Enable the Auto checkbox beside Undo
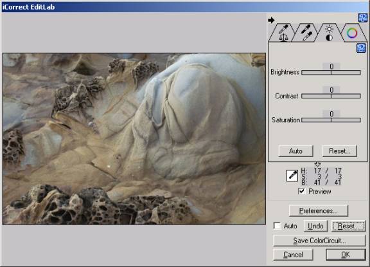Viewport: 370px width, 267px height. point(277,226)
